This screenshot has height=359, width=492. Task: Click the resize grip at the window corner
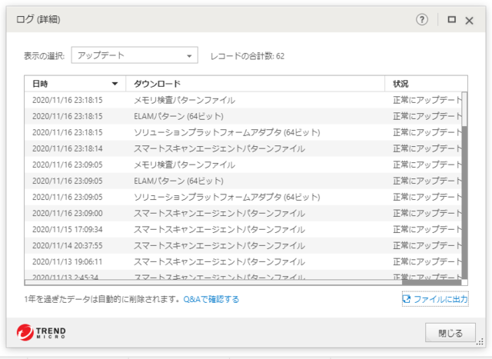[x=480, y=342]
